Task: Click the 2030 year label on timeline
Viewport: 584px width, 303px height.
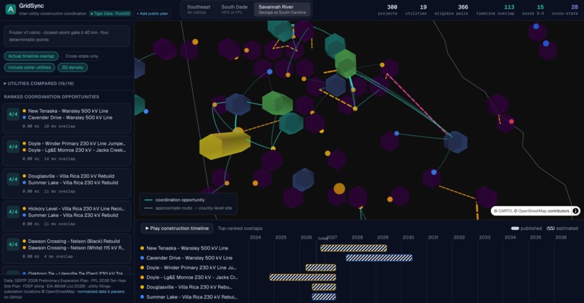Action: pos(408,237)
